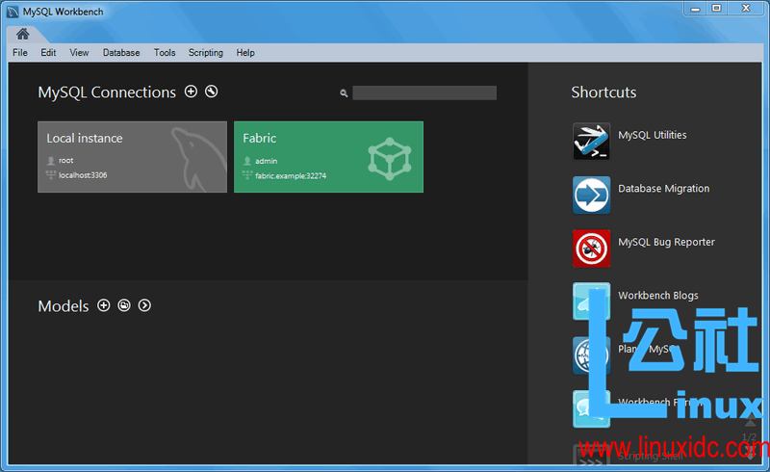Open the File menu
This screenshot has width=770, height=472.
(x=20, y=53)
